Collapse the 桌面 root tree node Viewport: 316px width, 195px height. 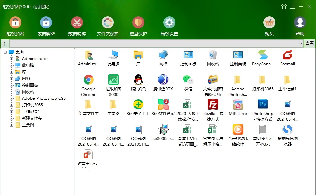click(x=5, y=52)
